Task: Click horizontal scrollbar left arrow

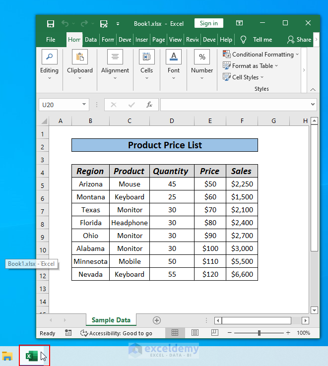Action: 218,320
